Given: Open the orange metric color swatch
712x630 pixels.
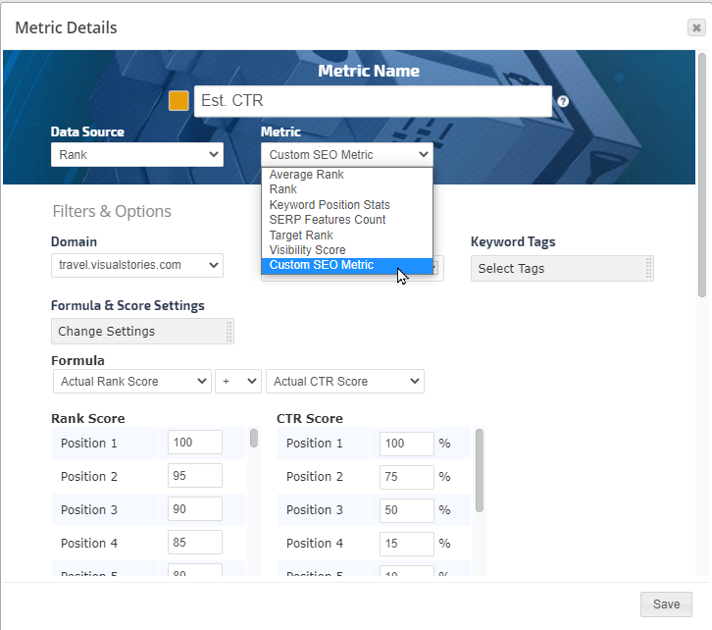Looking at the screenshot, I should pyautogui.click(x=178, y=101).
